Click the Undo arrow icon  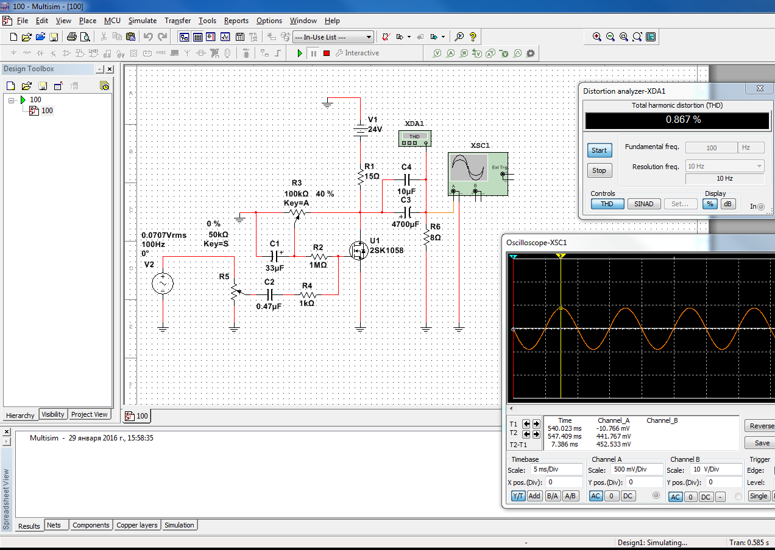point(148,37)
